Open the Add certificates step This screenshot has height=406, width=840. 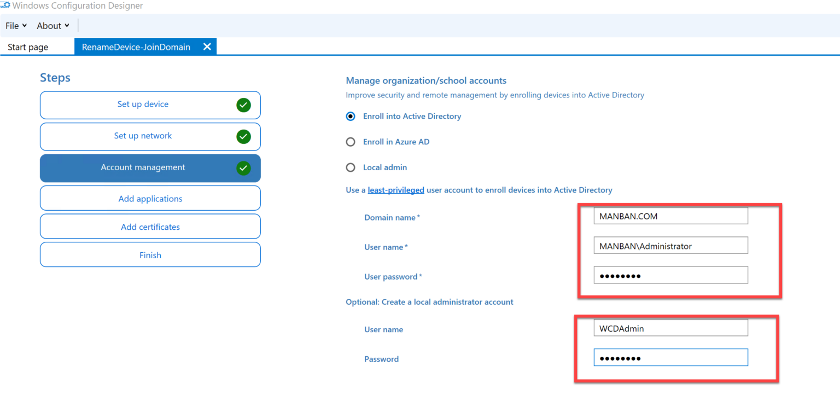point(150,227)
